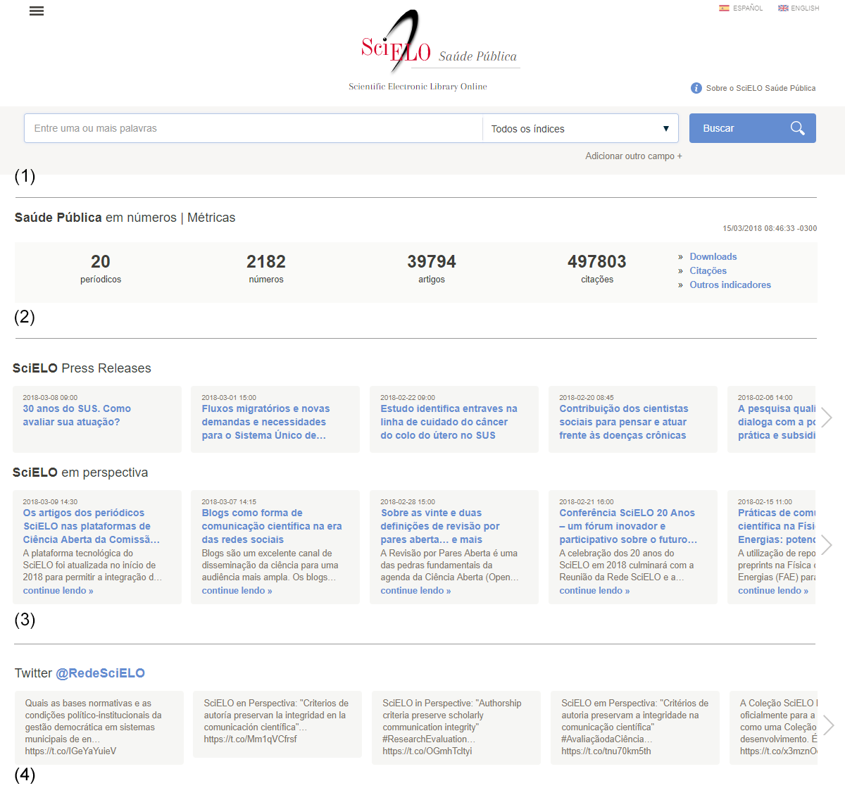The image size is (845, 800).
Task: Expand the 'Todos os índices' dropdown
Action: [580, 129]
